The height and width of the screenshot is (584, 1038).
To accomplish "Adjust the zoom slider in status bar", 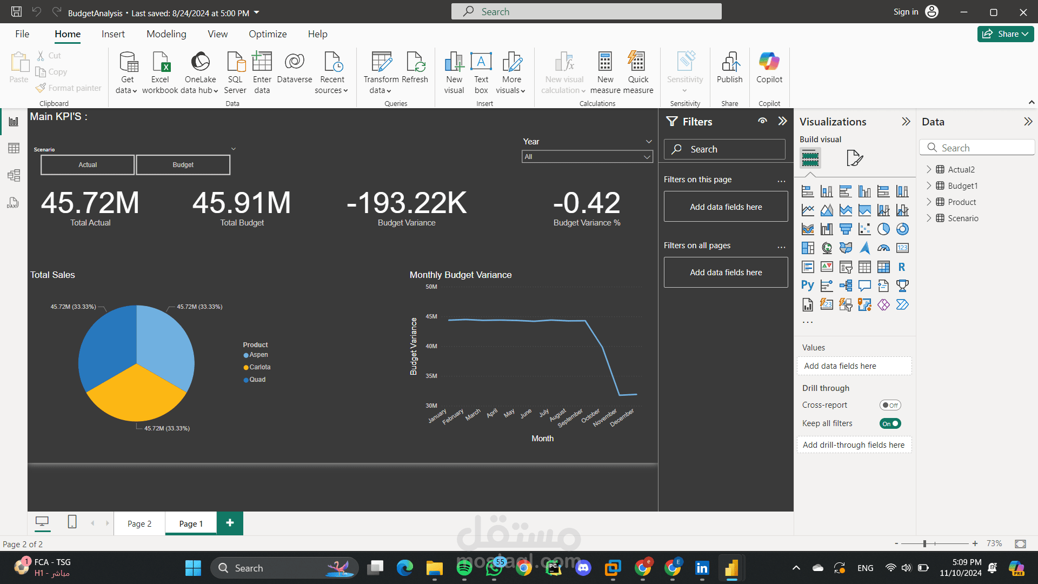I will coord(924,543).
